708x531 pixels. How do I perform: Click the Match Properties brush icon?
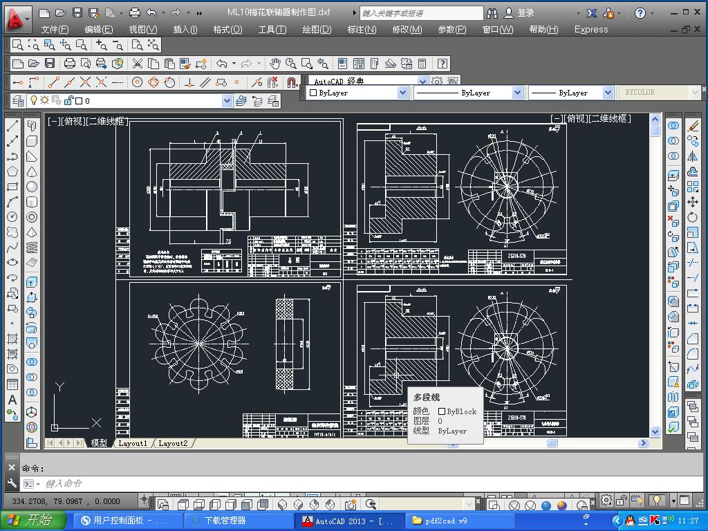185,64
